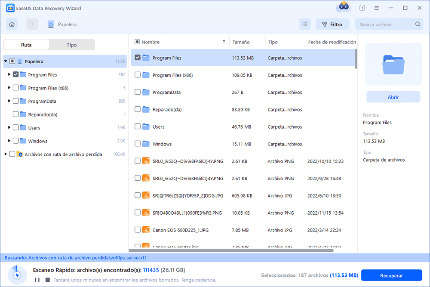Check the Users row checkbox in file list
The width and height of the screenshot is (430, 287).
(138, 126)
